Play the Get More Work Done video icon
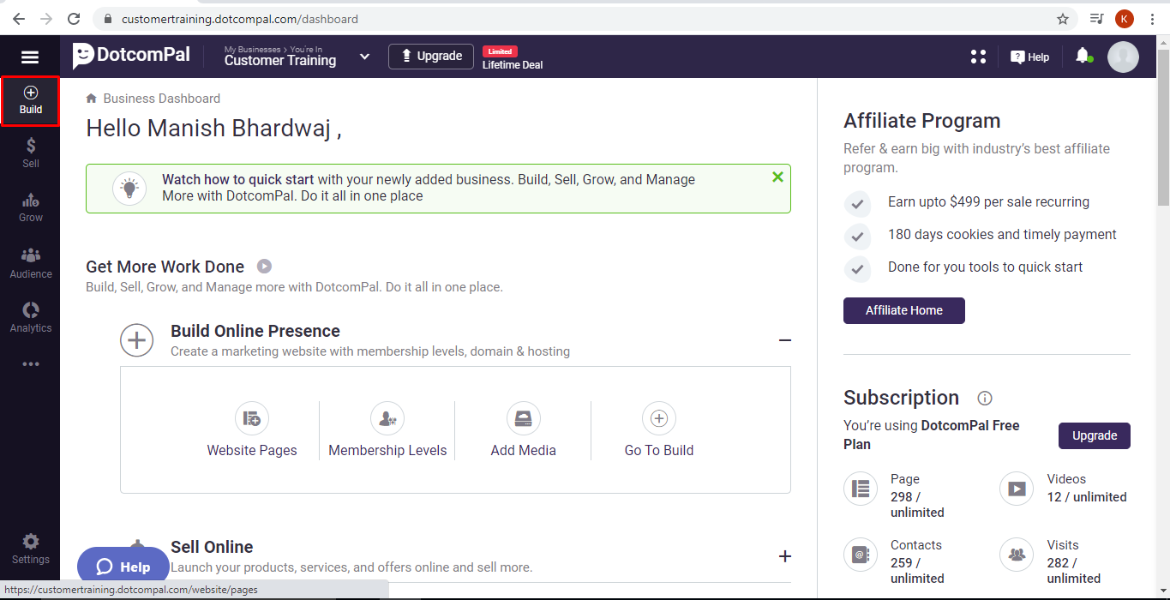 click(265, 267)
